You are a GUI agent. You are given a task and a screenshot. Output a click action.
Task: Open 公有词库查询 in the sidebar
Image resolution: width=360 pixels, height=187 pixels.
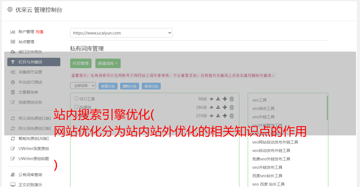click(30, 175)
